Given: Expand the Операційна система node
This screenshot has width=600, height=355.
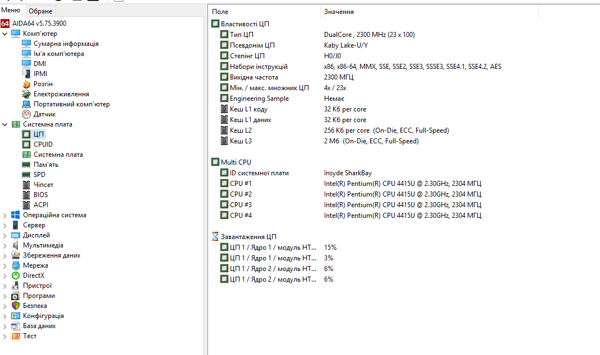Looking at the screenshot, I should tap(4, 216).
